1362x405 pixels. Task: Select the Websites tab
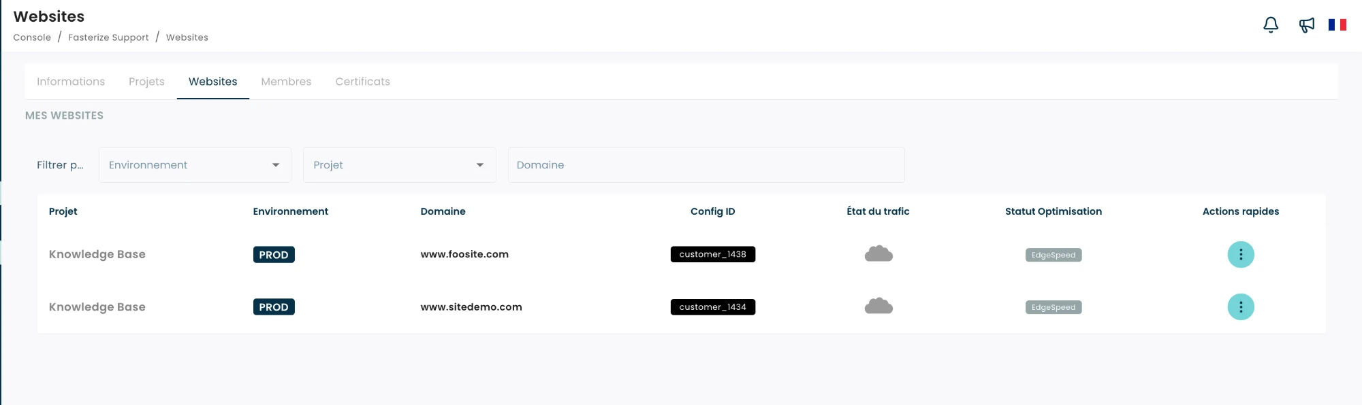click(x=213, y=82)
